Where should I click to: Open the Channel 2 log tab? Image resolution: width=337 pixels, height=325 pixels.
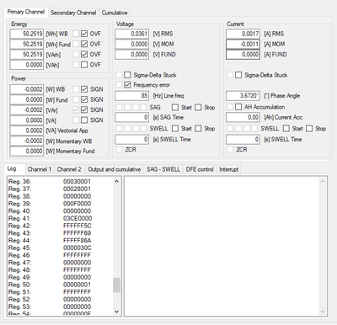(69, 169)
